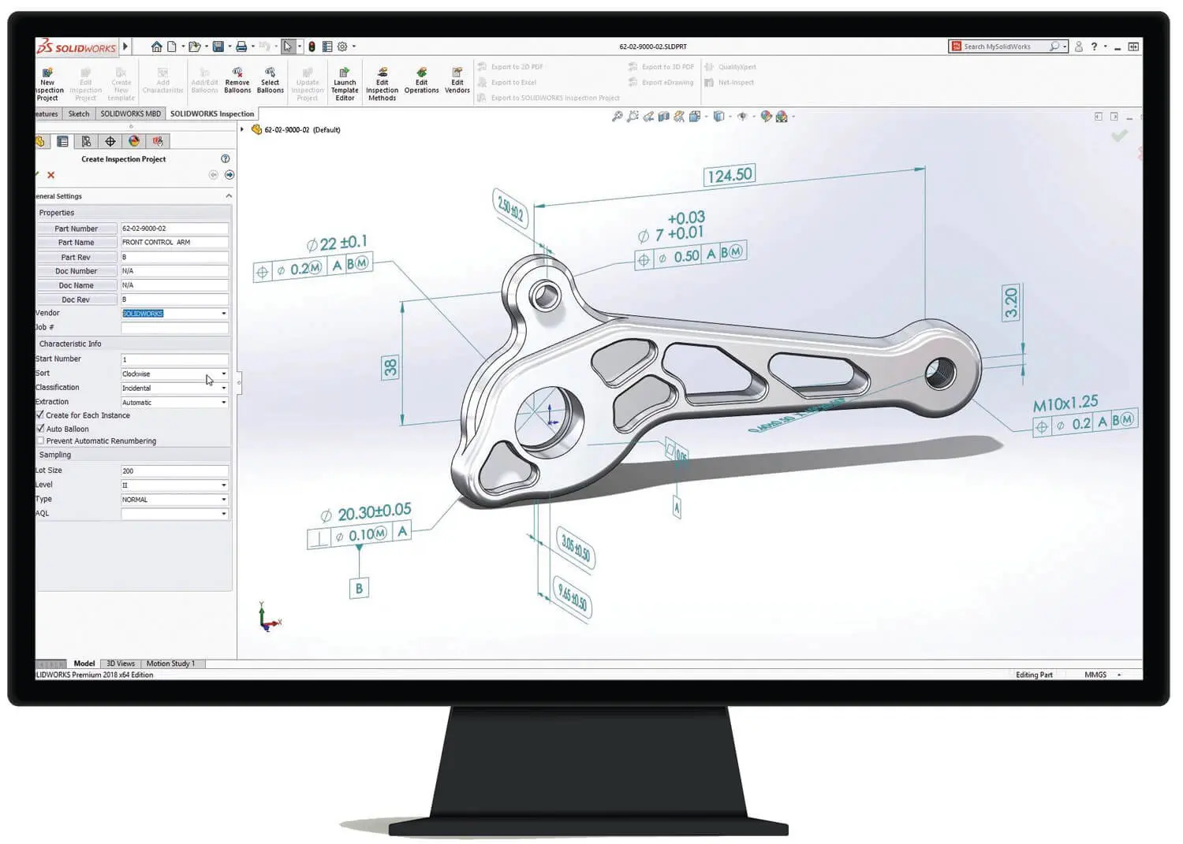This screenshot has width=1183, height=844.
Task: Open a file using the Open folder icon
Action: click(x=194, y=46)
